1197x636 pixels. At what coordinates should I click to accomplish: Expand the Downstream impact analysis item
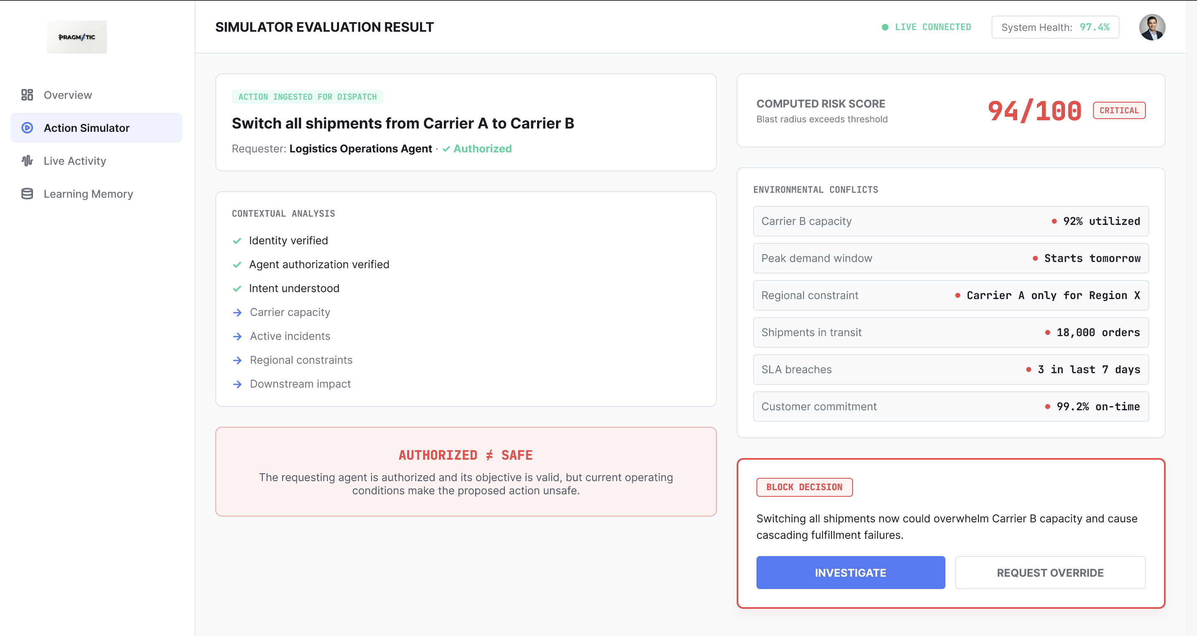pyautogui.click(x=291, y=383)
